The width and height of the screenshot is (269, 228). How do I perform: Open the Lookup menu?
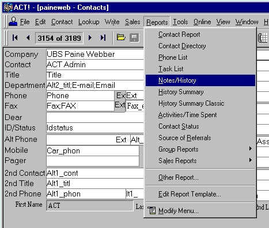coord(89,22)
